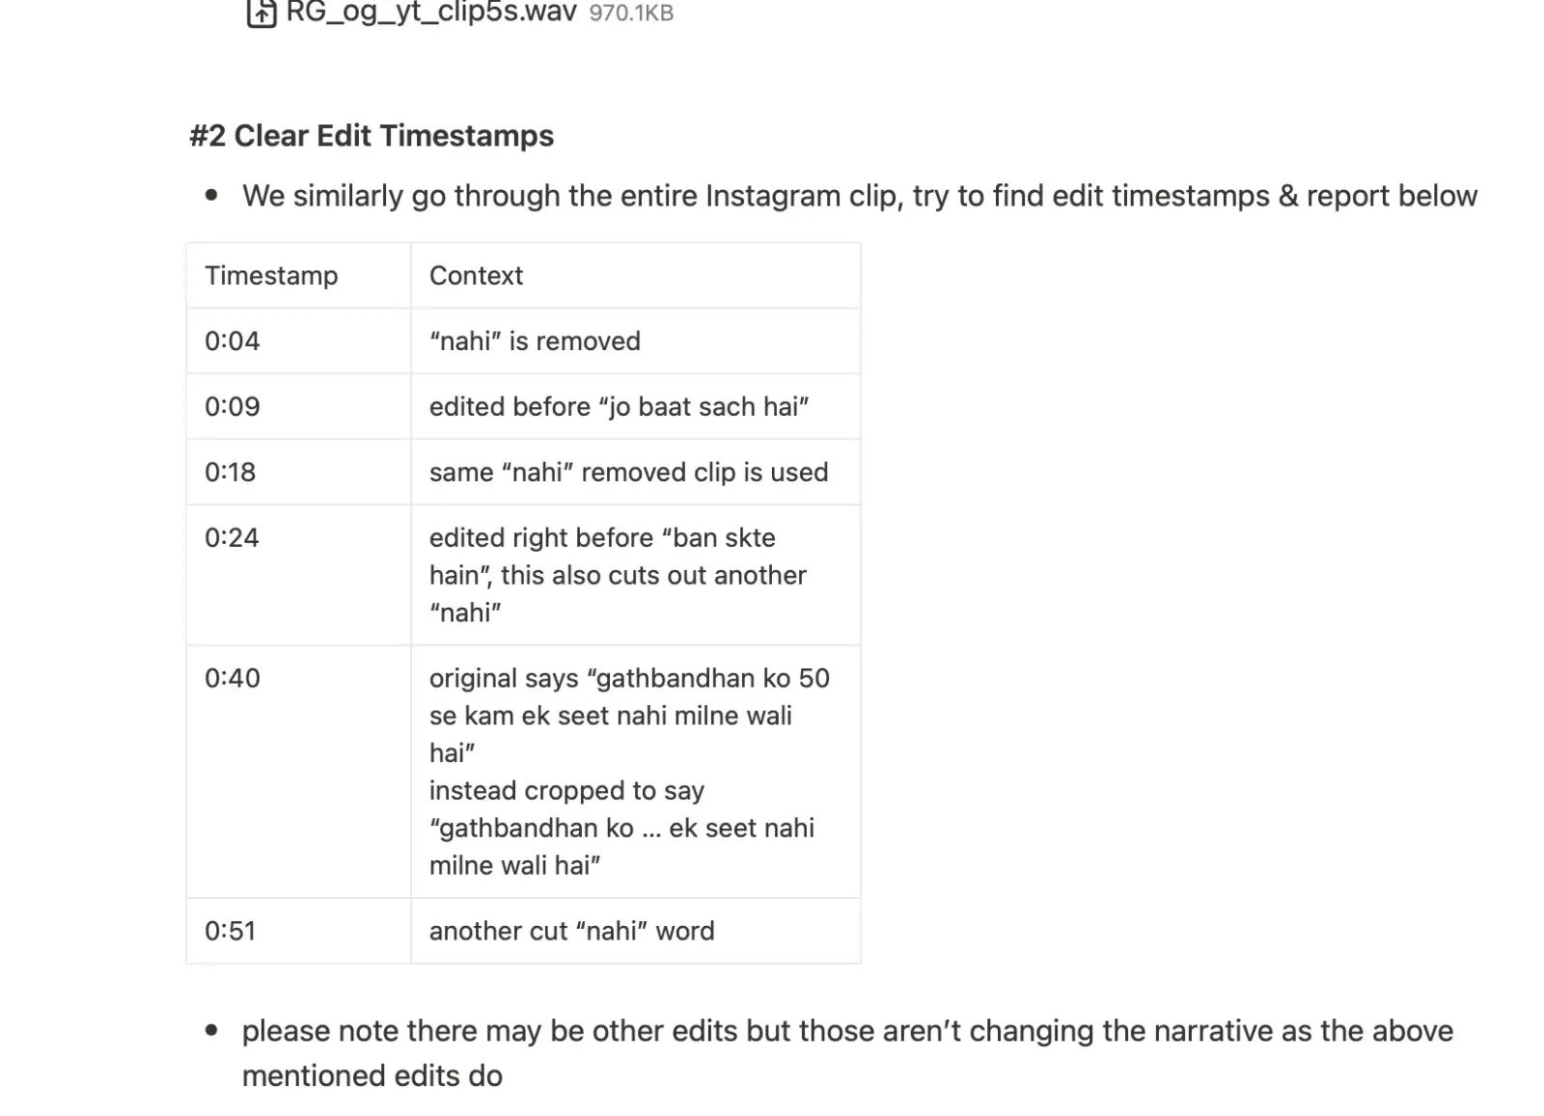Click the gathbandhan ko 50 context cell

point(636,772)
